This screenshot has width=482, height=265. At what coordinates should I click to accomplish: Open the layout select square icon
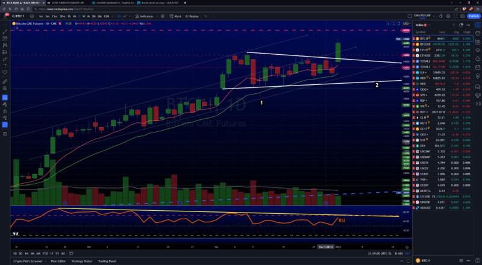[410, 16]
